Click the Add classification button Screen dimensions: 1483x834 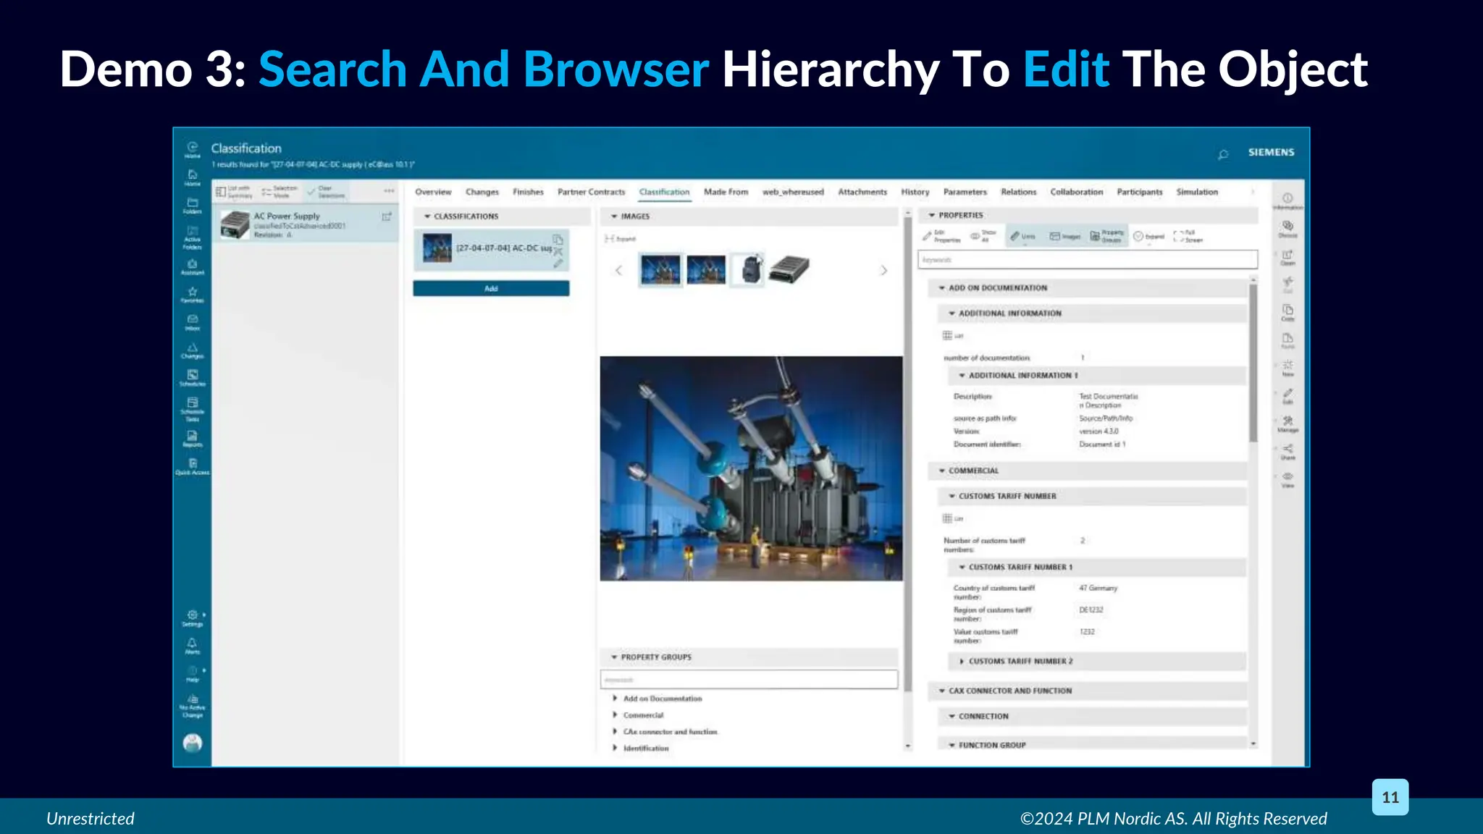491,289
